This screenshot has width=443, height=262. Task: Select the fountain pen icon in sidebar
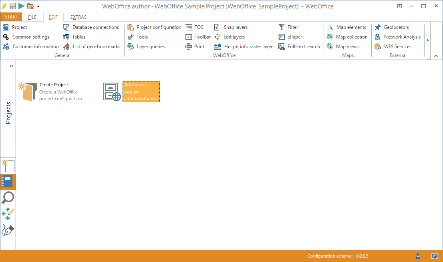[8, 230]
